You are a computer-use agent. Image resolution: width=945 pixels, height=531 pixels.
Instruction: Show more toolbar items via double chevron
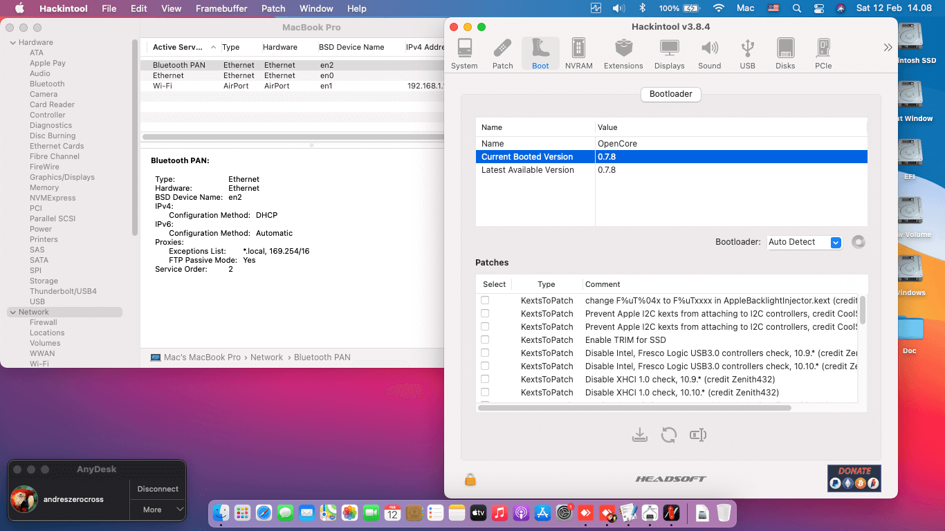(888, 48)
